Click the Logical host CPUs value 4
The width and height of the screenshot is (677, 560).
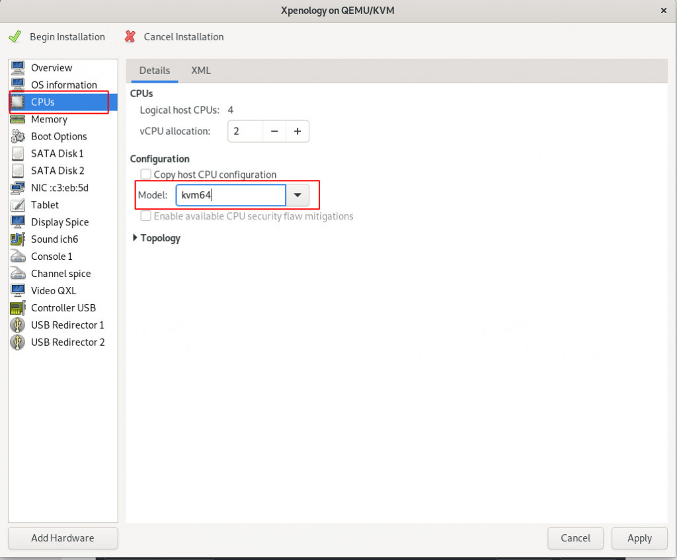pyautogui.click(x=231, y=110)
